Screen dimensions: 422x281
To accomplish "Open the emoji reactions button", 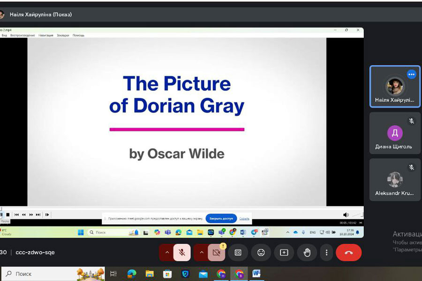I will 261,252.
